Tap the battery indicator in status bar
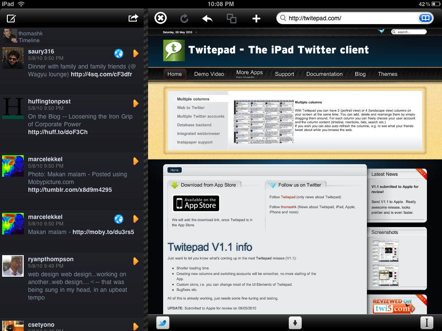 pyautogui.click(x=436, y=4)
